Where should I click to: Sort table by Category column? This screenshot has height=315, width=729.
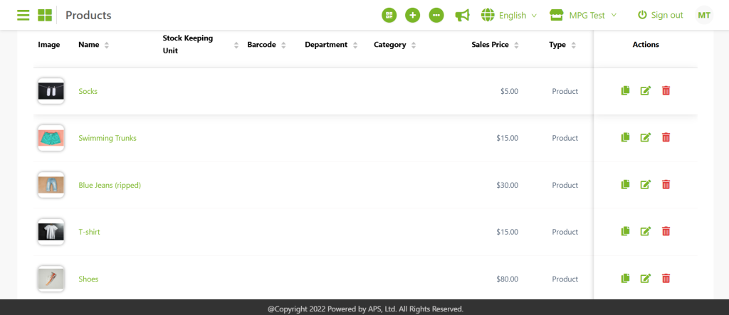point(414,45)
